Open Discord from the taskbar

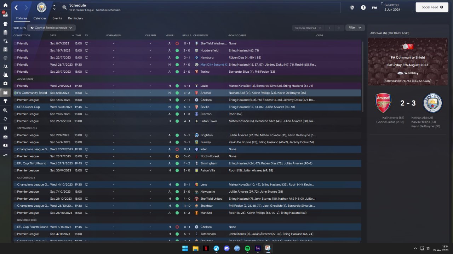coord(227,248)
